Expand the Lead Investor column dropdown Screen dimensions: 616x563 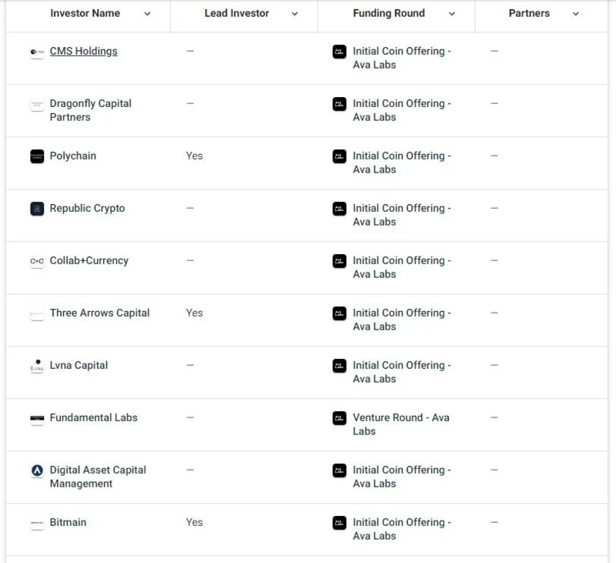[295, 14]
